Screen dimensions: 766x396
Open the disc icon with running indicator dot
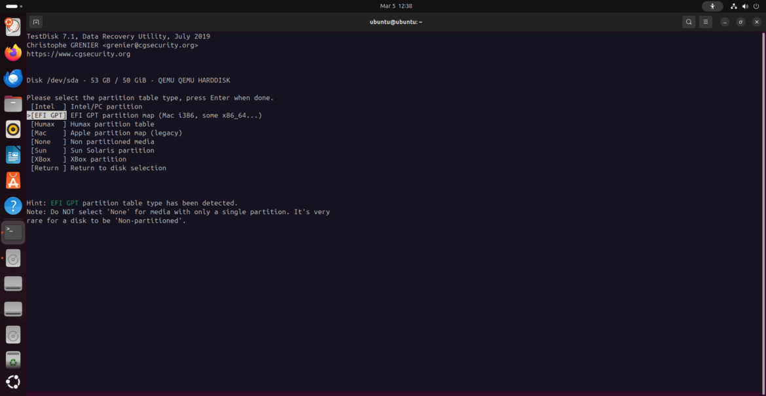[x=13, y=258]
